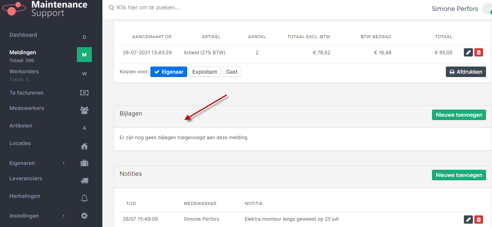
Task: Click the suitcase icon for Eigenaren
Action: 84,163
